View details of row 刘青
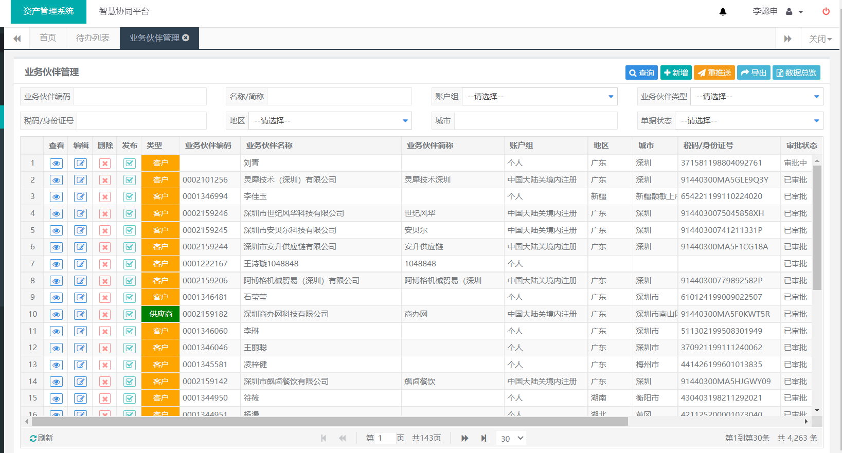Image resolution: width=842 pixels, height=453 pixels. pyautogui.click(x=57, y=163)
